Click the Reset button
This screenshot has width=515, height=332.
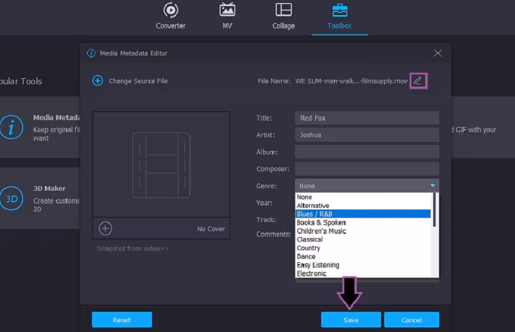(122, 320)
